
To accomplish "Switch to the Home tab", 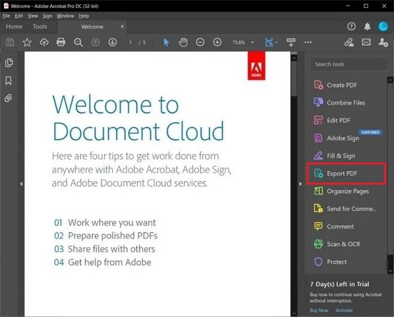I will [x=14, y=26].
